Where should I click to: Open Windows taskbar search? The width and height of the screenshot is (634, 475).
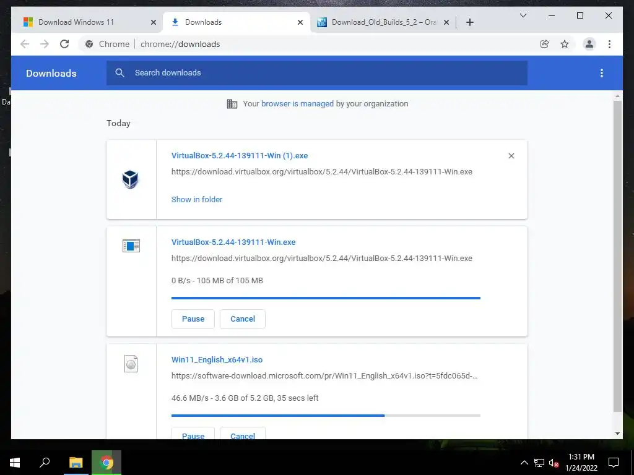click(x=45, y=463)
